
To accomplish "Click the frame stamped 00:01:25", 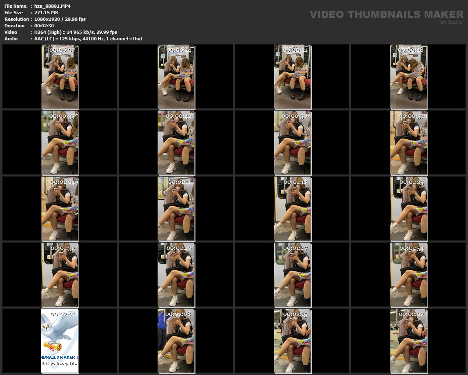I will point(409,209).
